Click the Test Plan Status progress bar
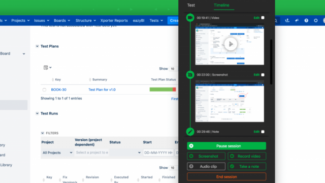Screen dimensions: 325x183 162,89
